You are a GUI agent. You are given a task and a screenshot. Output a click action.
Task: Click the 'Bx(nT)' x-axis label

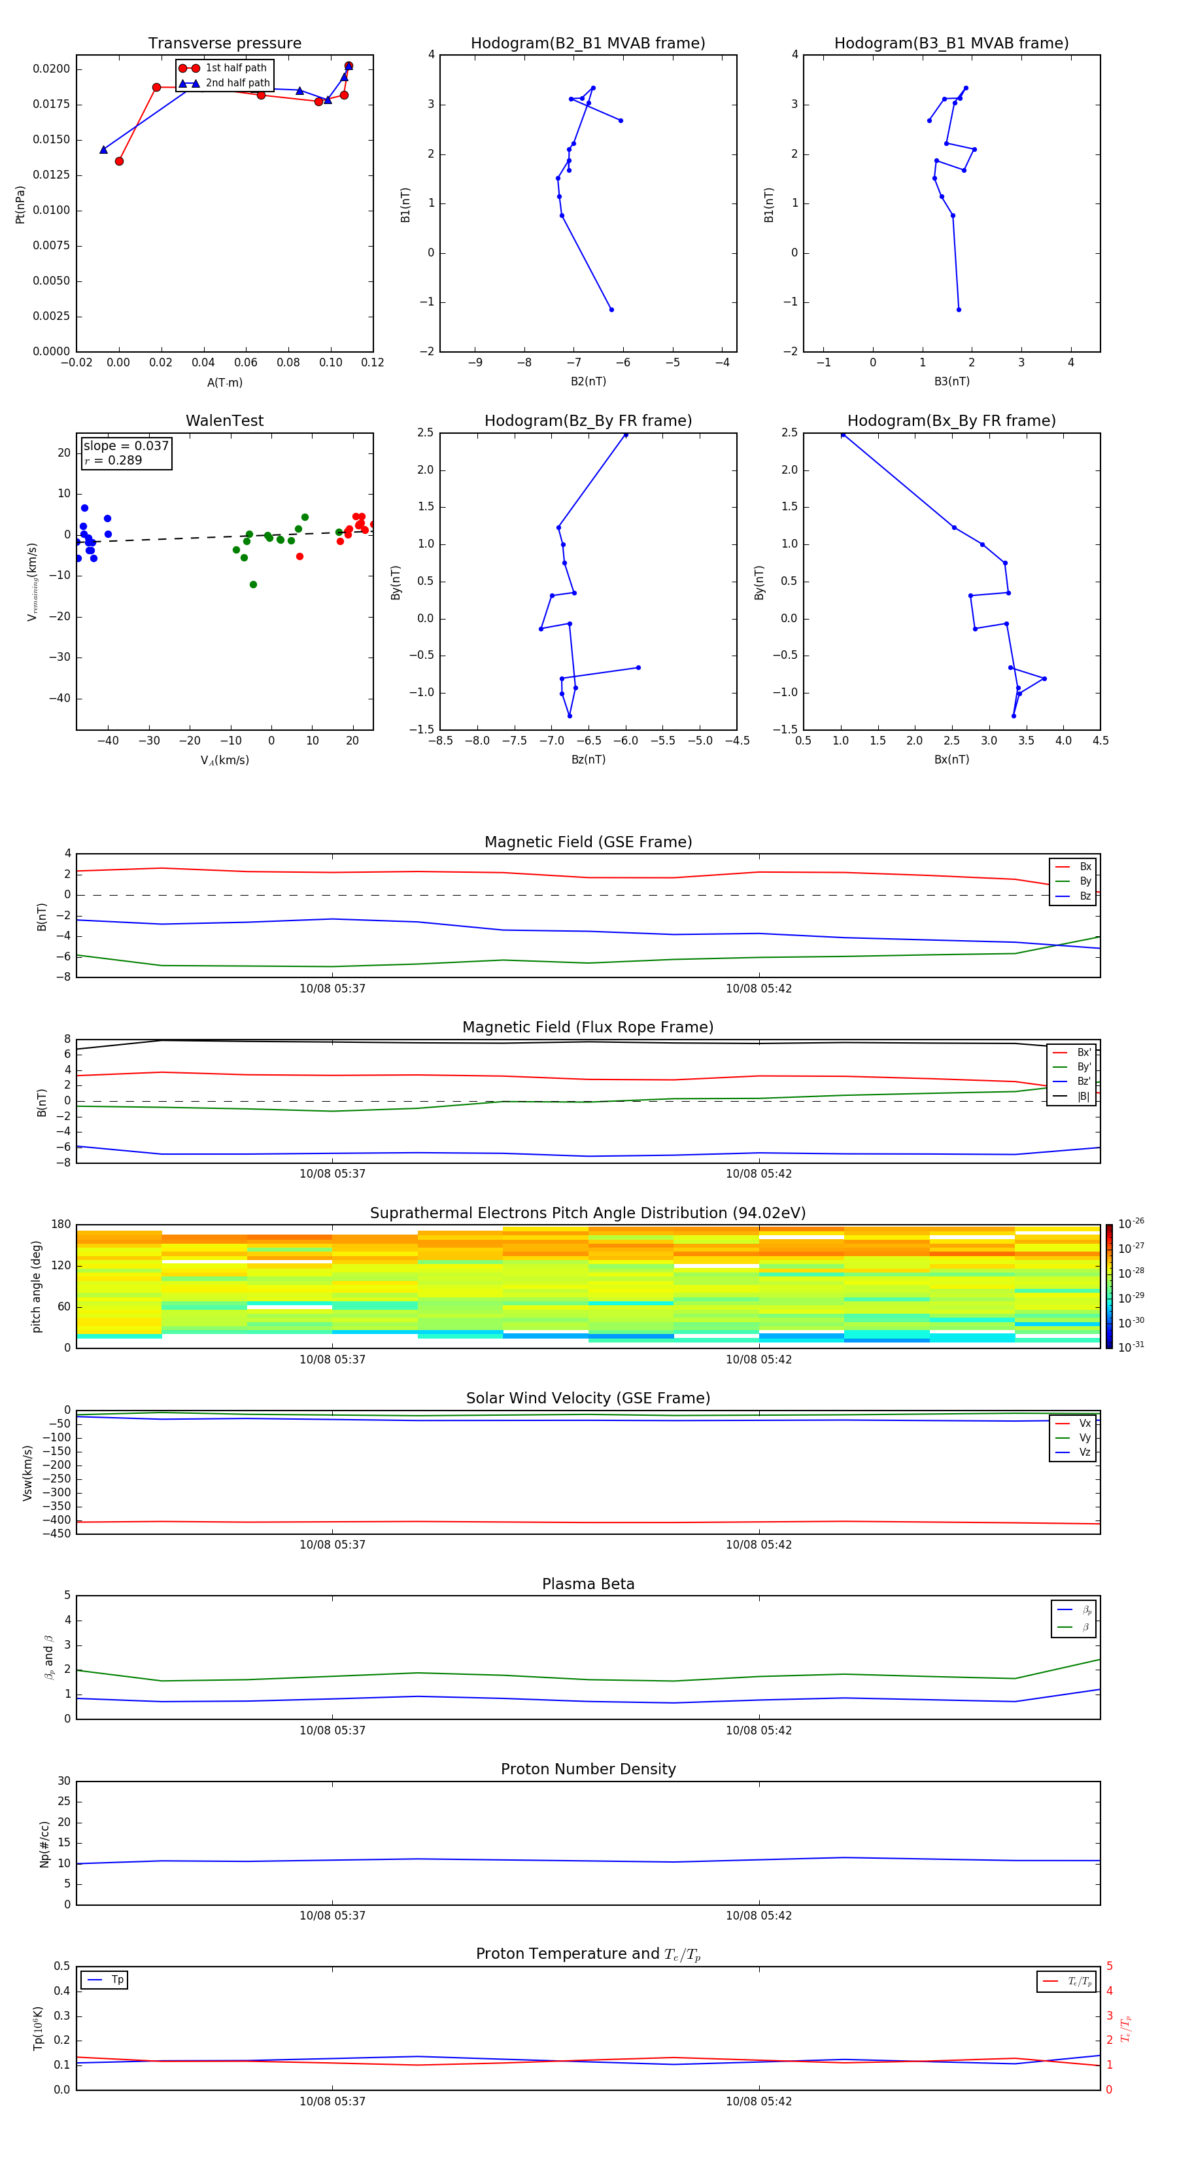tap(951, 760)
